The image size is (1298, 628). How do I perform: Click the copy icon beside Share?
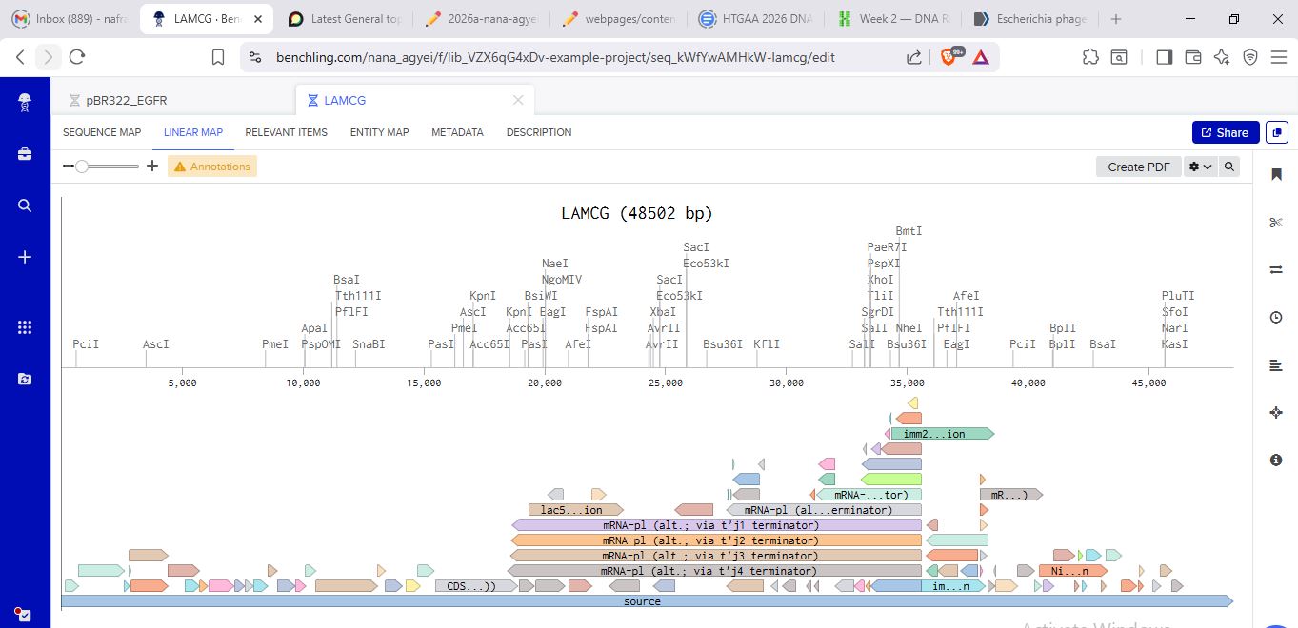tap(1276, 132)
